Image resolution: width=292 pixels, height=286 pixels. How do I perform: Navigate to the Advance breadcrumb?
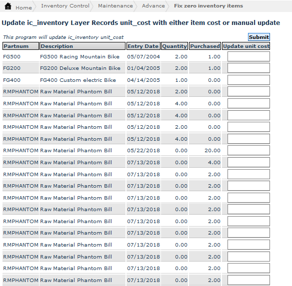(153, 6)
